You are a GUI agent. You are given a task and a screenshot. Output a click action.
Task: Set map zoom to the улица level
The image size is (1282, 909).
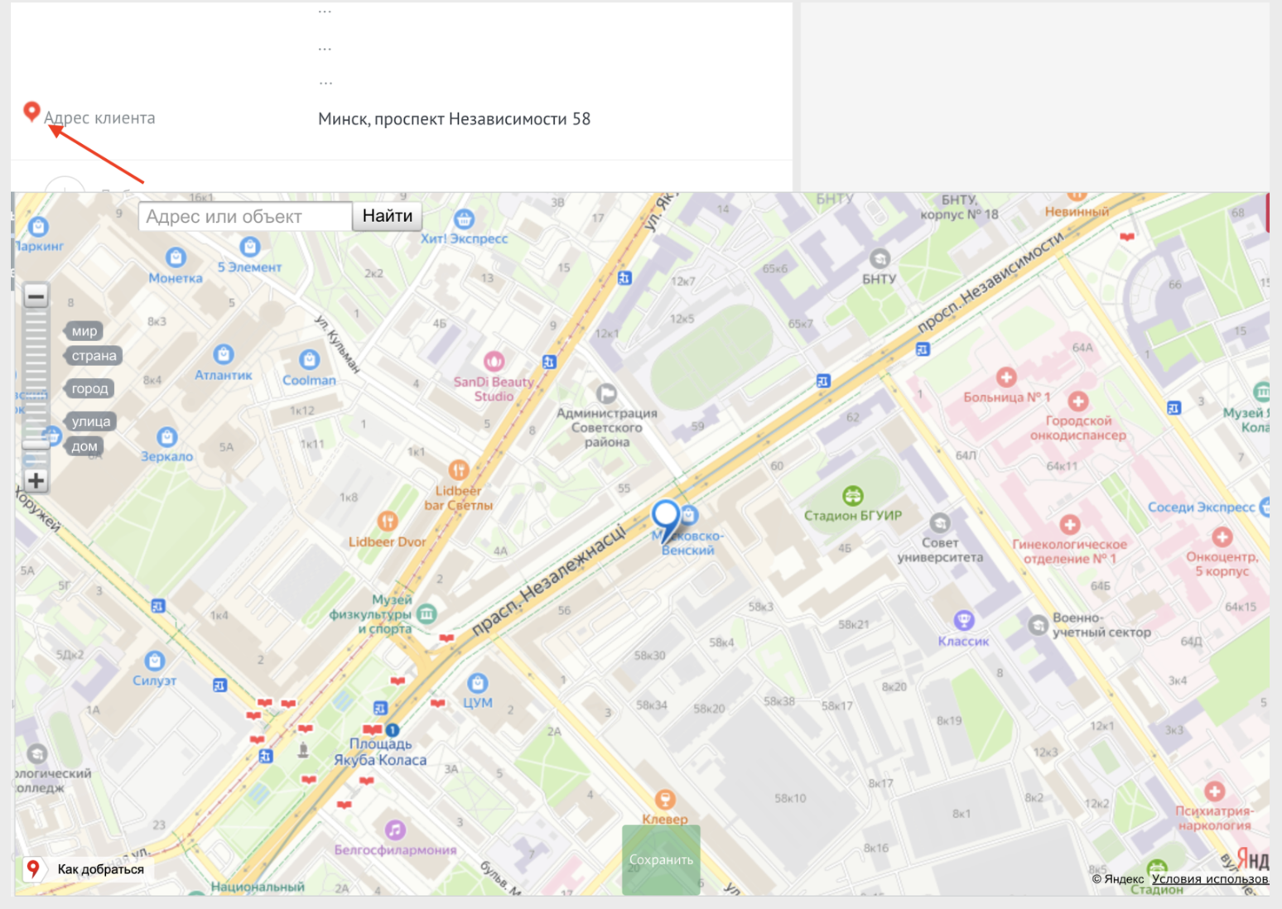point(90,421)
